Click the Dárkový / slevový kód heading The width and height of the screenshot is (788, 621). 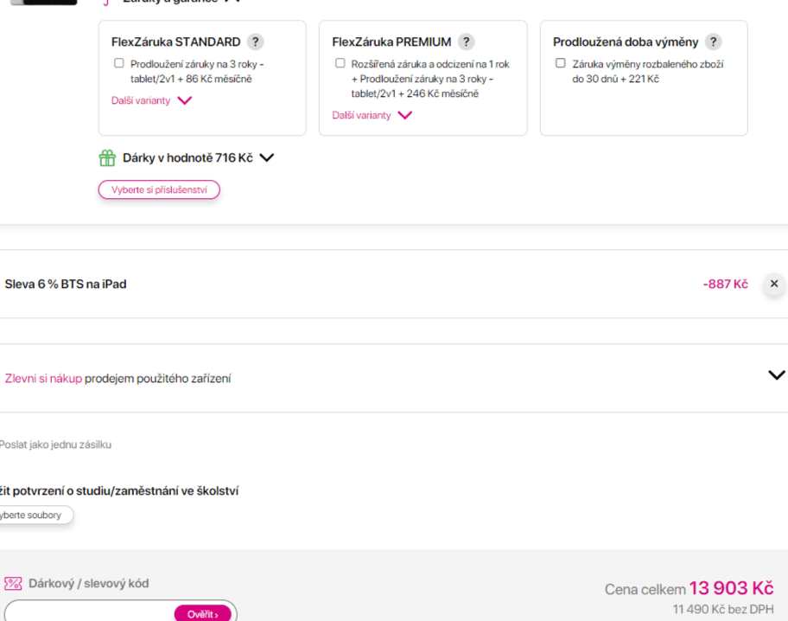point(88,583)
